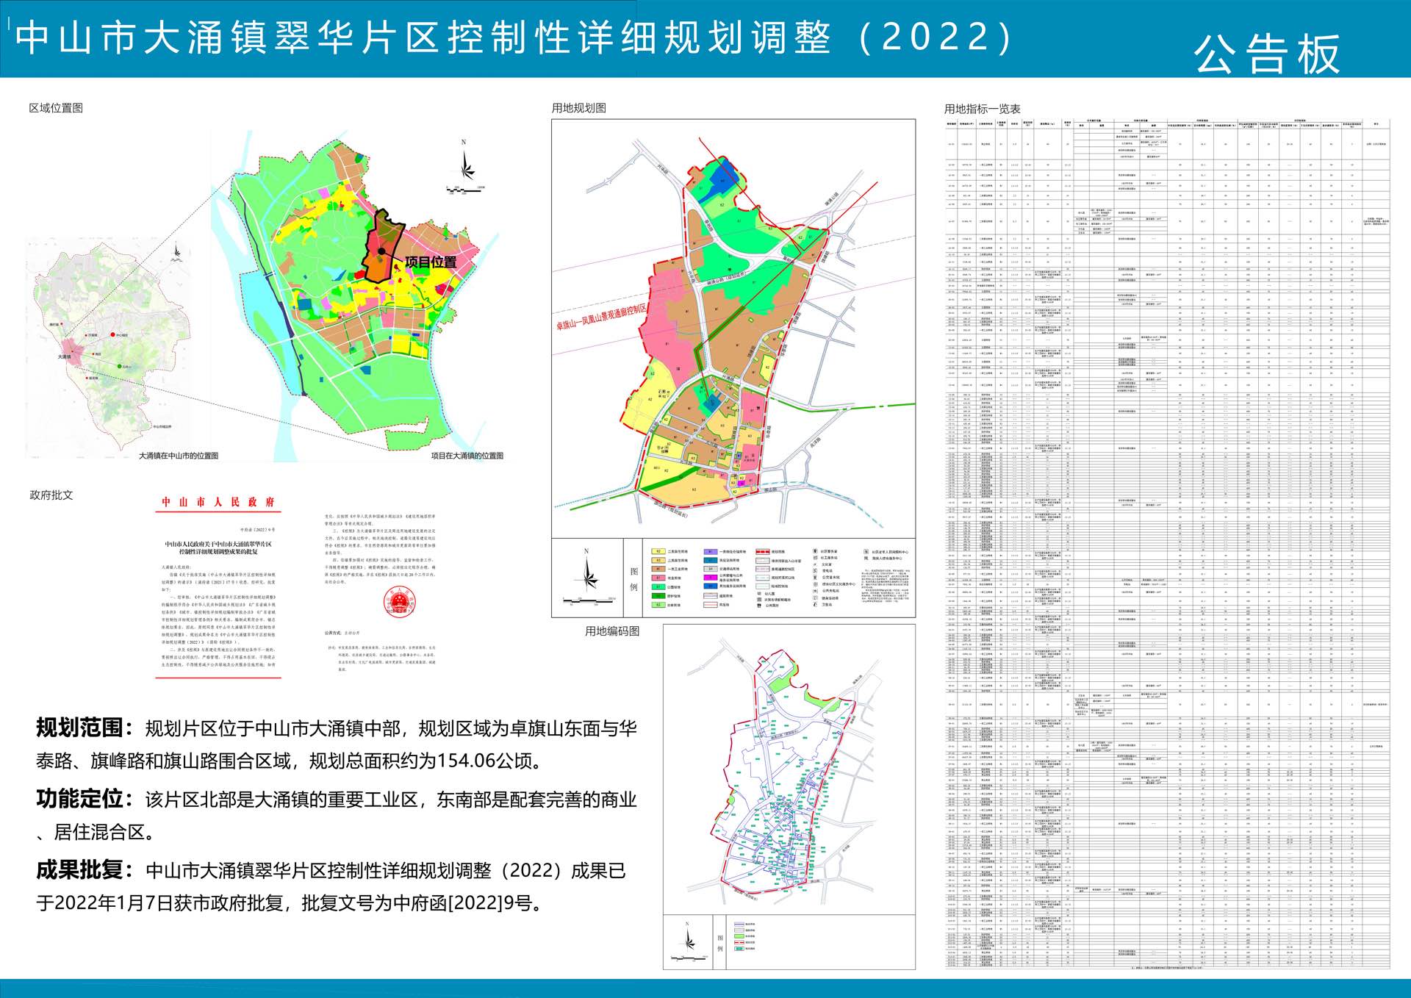Click the magenta public facilities legend swatch
This screenshot has height=998, width=1411.
point(711,578)
